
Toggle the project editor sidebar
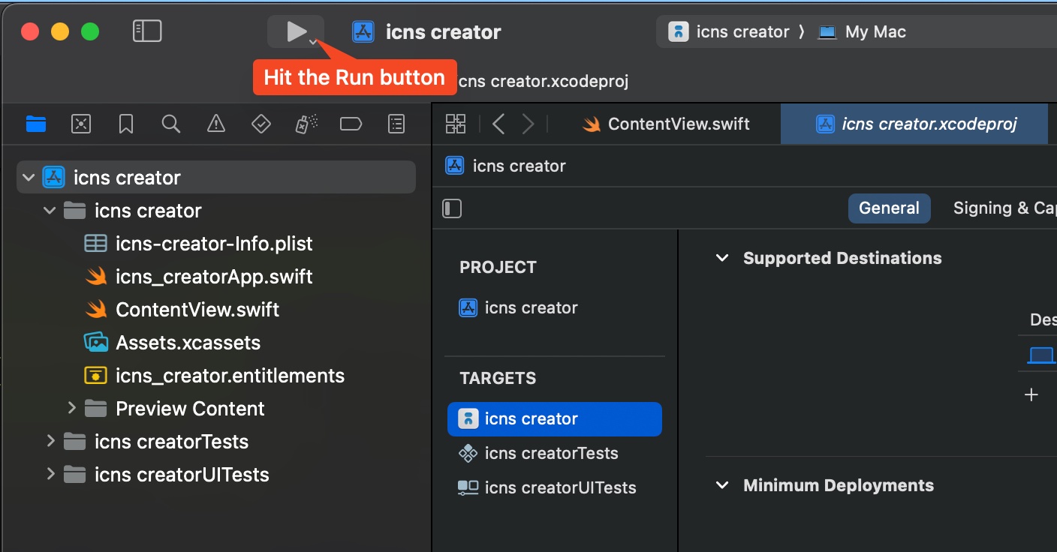(452, 208)
